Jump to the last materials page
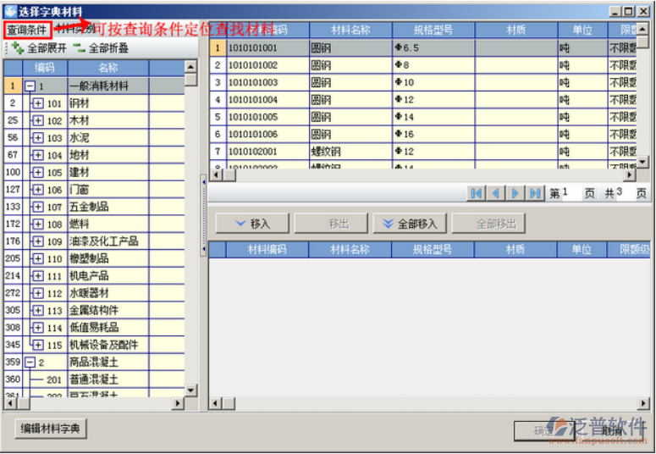Image resolution: width=656 pixels, height=454 pixels. click(x=534, y=194)
